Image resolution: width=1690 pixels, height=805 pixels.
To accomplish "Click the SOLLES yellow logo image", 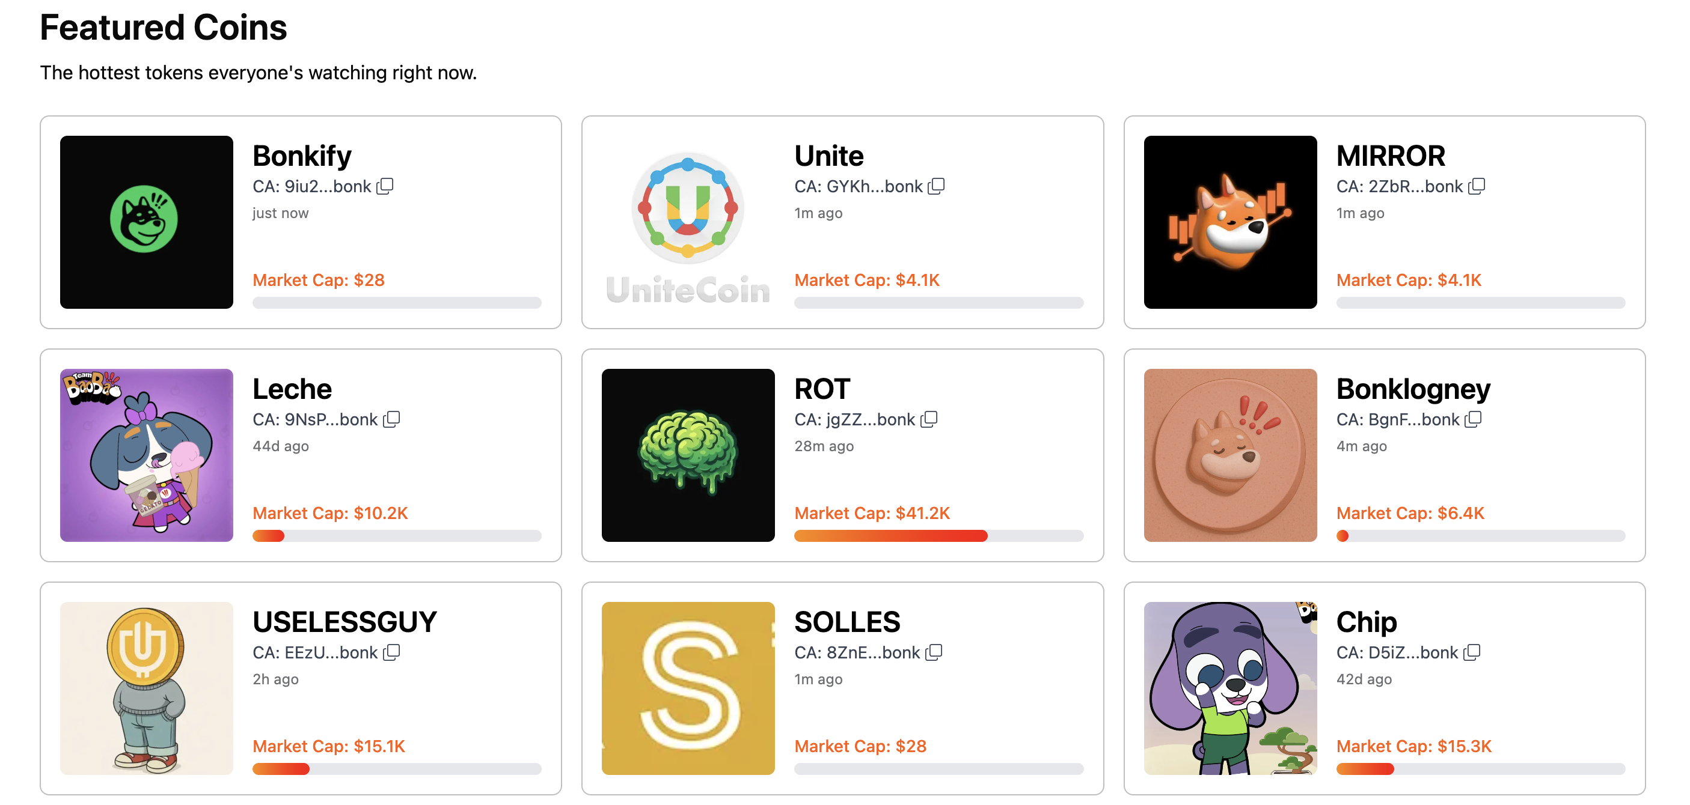I will 688,688.
